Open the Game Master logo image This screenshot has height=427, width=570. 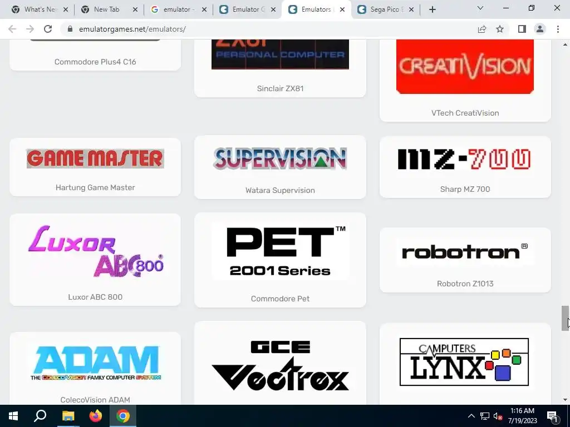pos(95,158)
